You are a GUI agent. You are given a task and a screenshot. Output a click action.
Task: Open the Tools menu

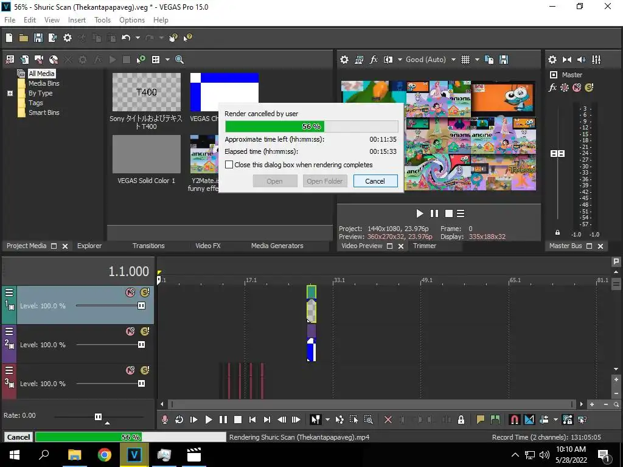[x=102, y=20]
